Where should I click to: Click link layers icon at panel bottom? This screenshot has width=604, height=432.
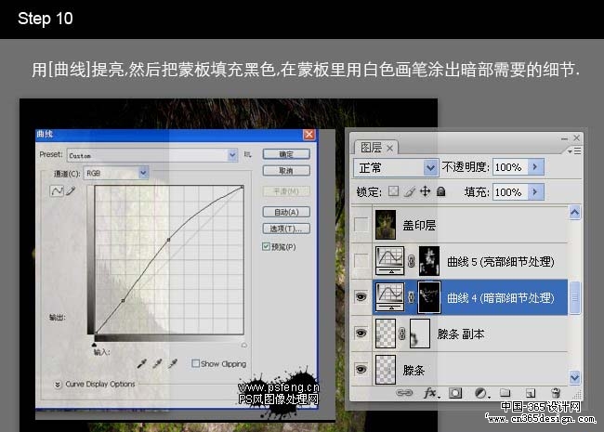(x=404, y=393)
